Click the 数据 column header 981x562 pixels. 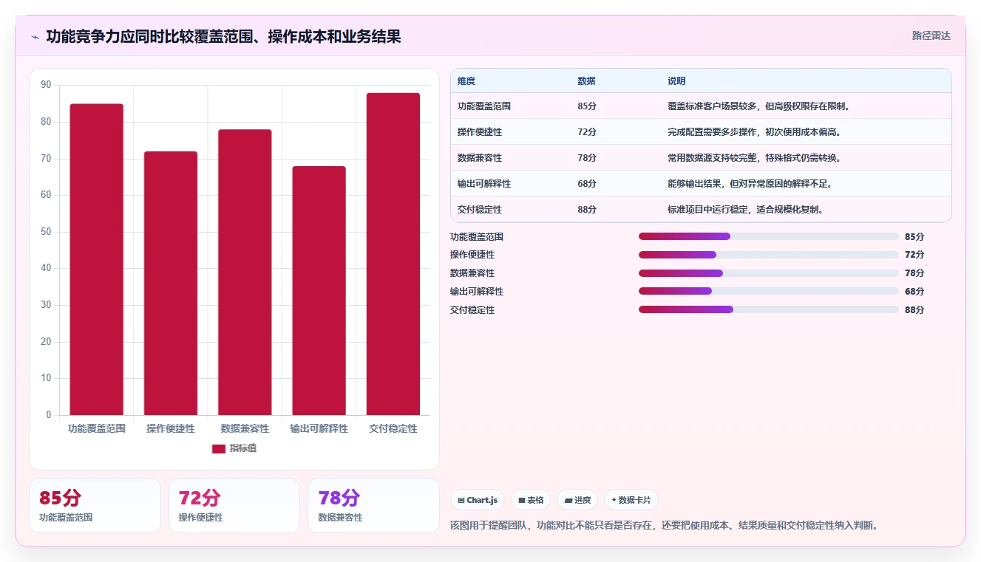586,80
